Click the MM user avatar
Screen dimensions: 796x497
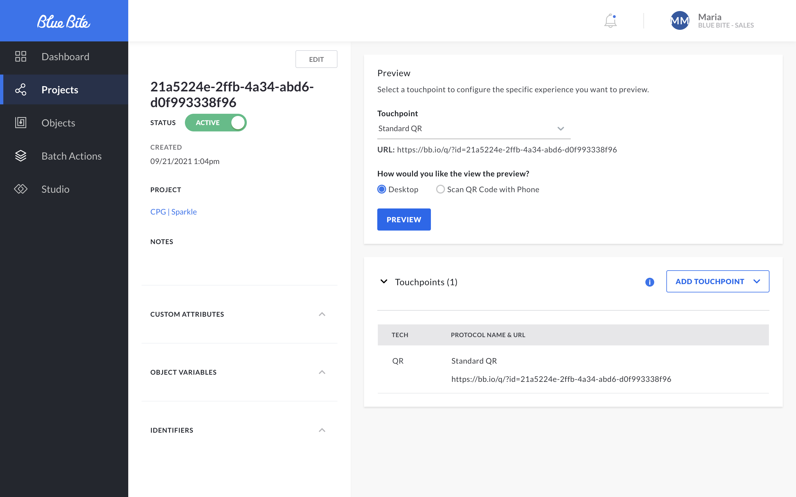point(680,21)
